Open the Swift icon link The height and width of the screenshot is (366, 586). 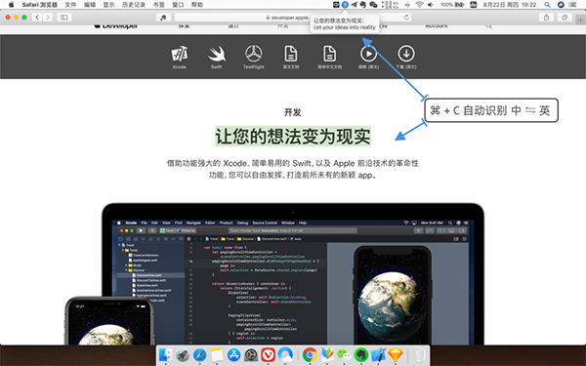[217, 58]
